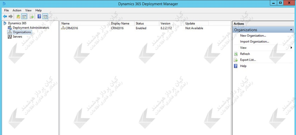
Task: Click the Up one level folder icon
Action: (18, 16)
